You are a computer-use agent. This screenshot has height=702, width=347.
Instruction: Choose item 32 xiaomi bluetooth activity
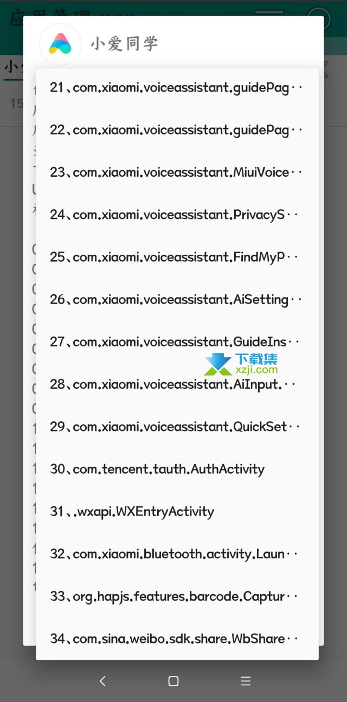pos(177,554)
